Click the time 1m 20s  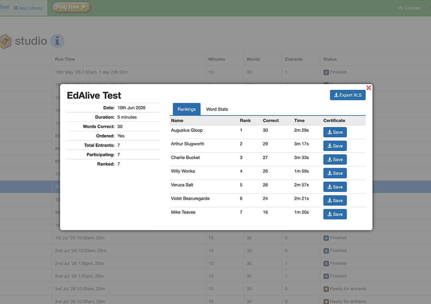click(301, 212)
